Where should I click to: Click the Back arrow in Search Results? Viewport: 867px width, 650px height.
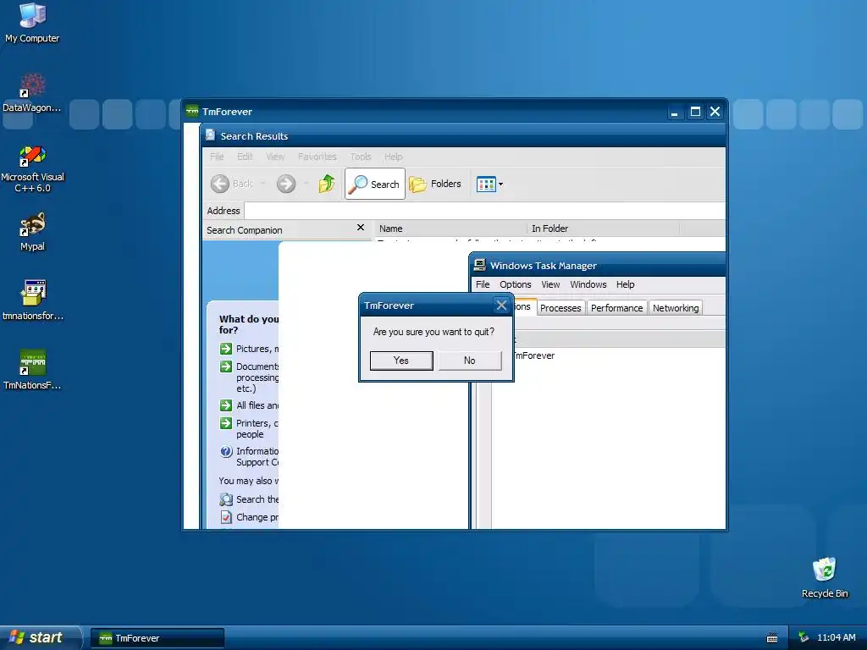(x=220, y=184)
